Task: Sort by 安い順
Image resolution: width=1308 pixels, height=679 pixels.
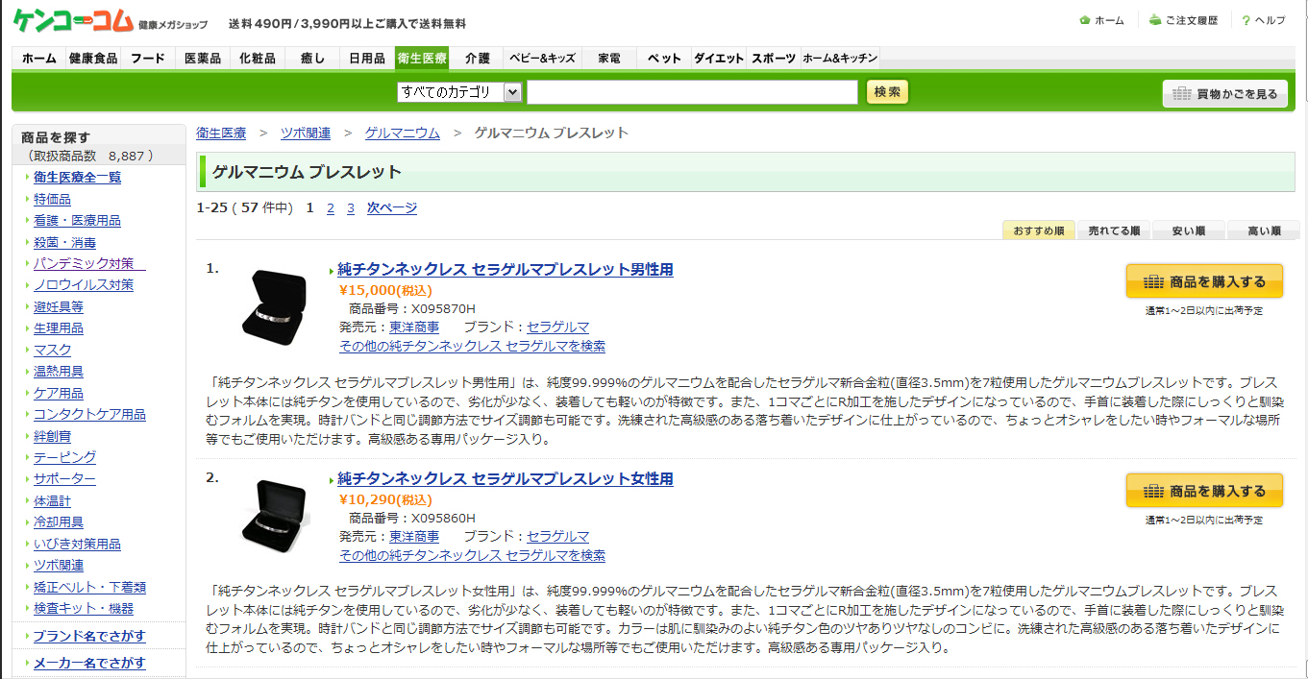Action: [1189, 230]
